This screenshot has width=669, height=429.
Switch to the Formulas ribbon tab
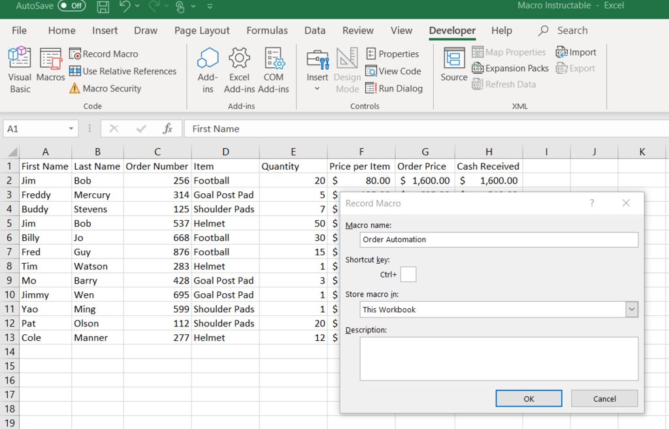tap(267, 30)
